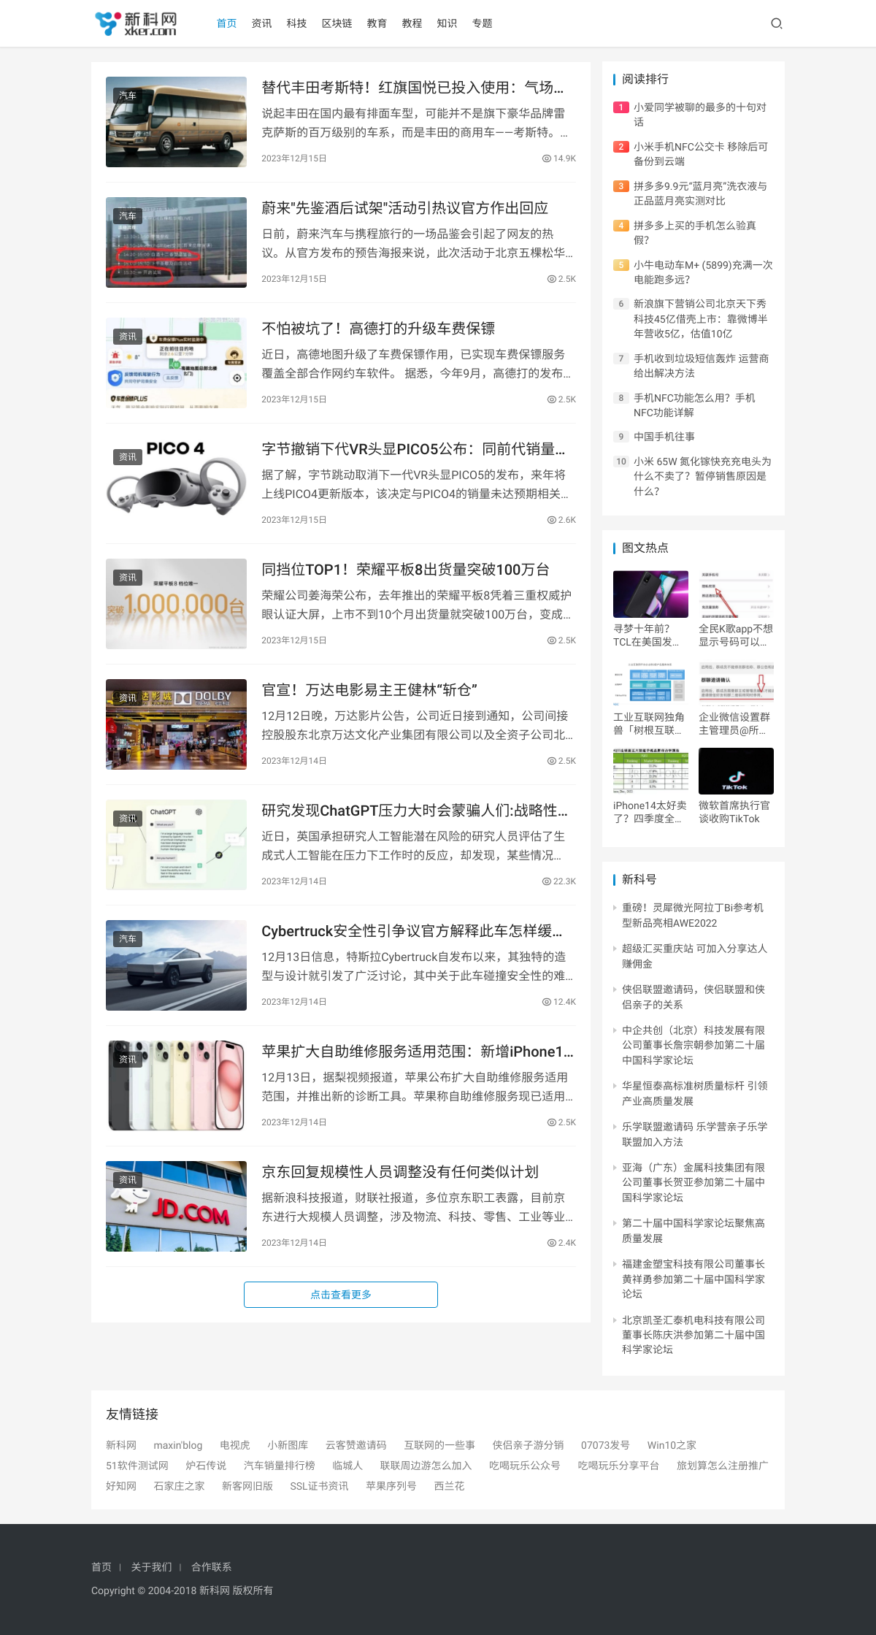
Task: Open iPhone14太好卖了 hot item
Action: (650, 812)
